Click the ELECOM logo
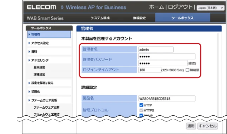227x134 pixels. 41,7
